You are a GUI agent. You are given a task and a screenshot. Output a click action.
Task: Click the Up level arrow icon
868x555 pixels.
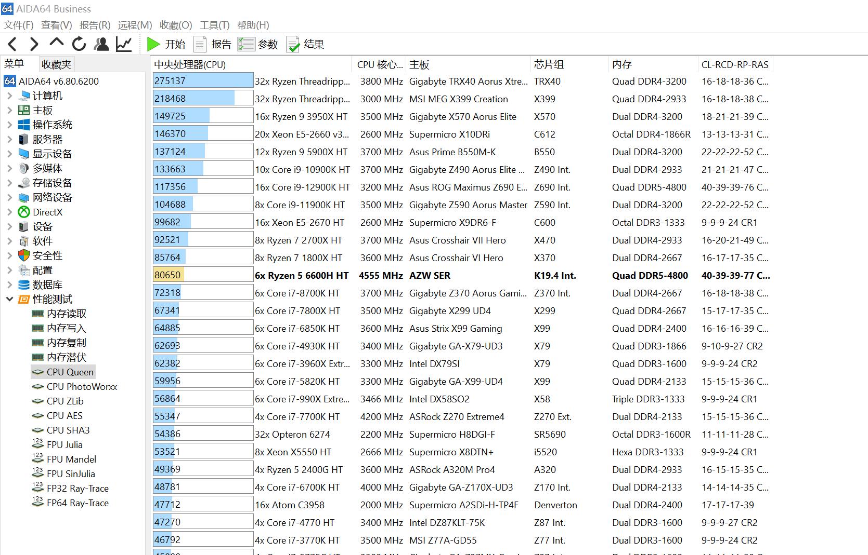pos(56,44)
